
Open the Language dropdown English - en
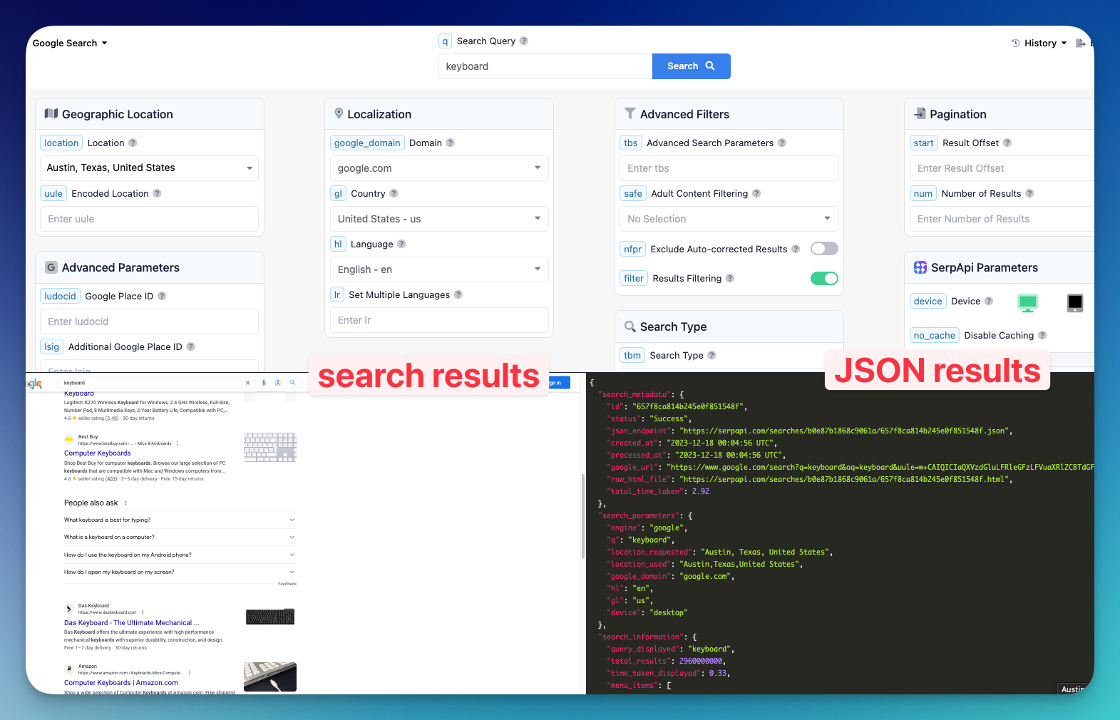point(439,269)
